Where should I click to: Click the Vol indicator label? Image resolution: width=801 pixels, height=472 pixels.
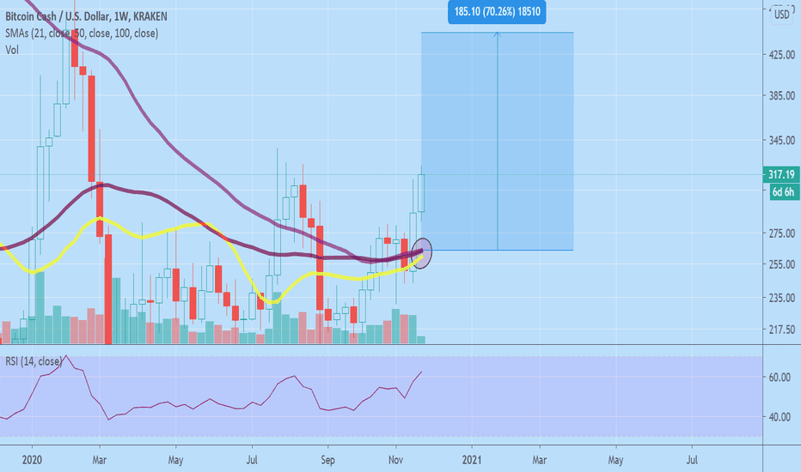pos(12,50)
